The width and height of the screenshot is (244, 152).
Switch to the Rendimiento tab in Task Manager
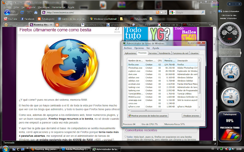click(164, 53)
